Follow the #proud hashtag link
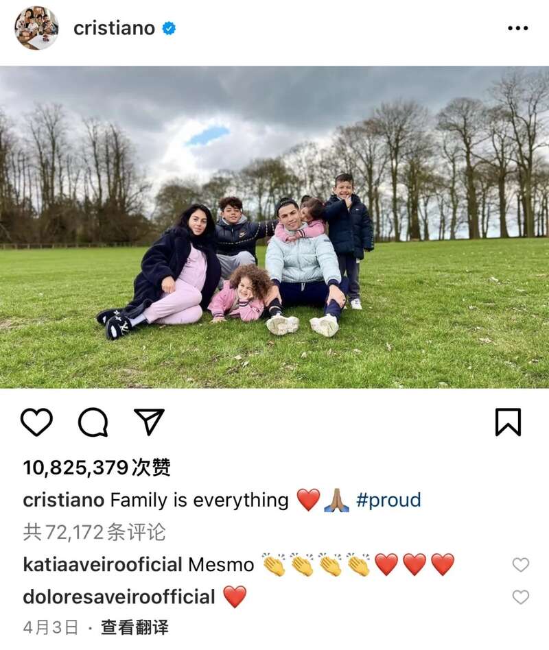Image resolution: width=549 pixels, height=650 pixels. click(x=388, y=500)
